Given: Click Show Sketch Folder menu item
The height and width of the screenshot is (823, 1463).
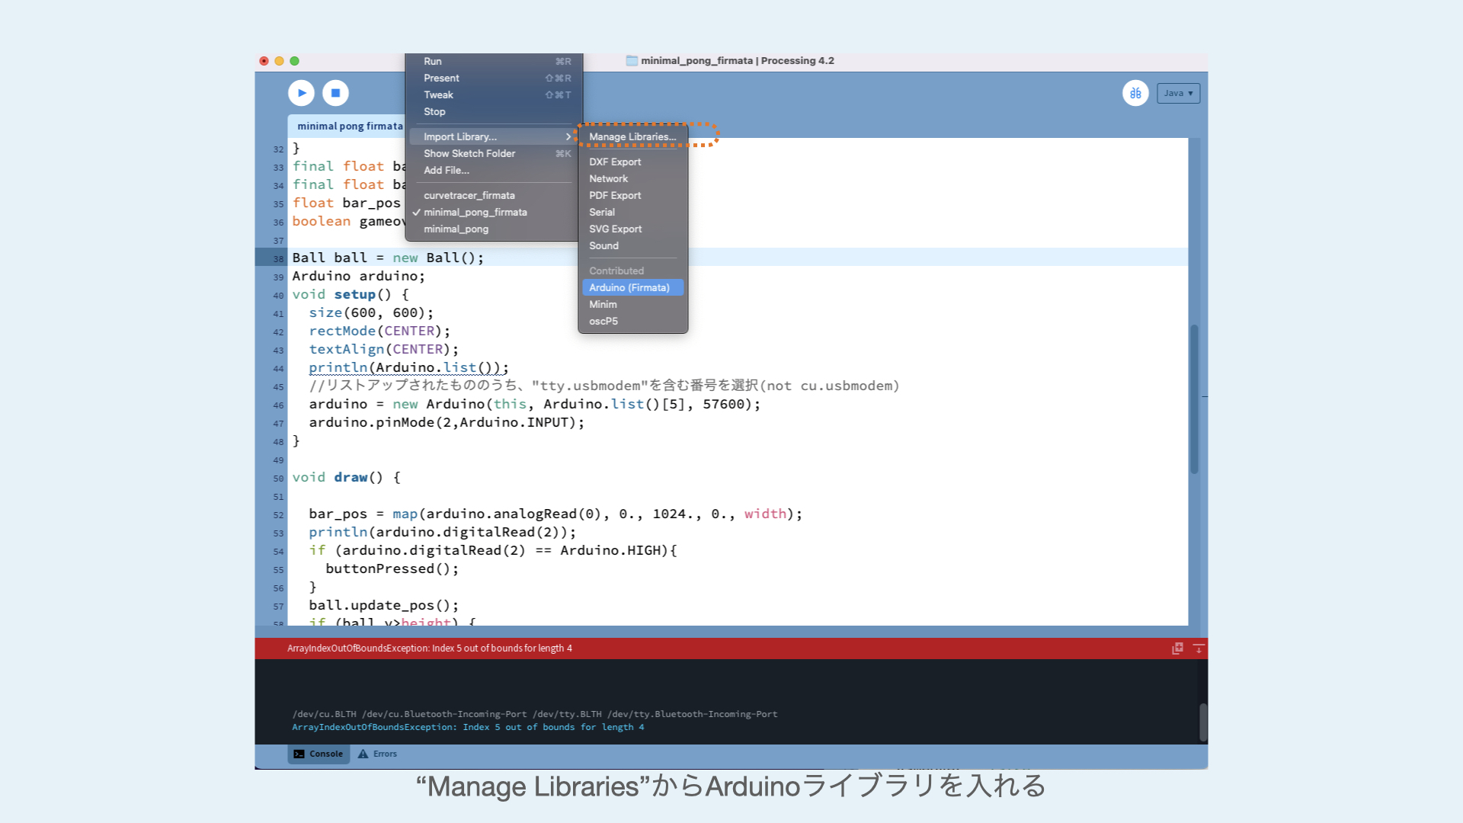Looking at the screenshot, I should pyautogui.click(x=469, y=154).
